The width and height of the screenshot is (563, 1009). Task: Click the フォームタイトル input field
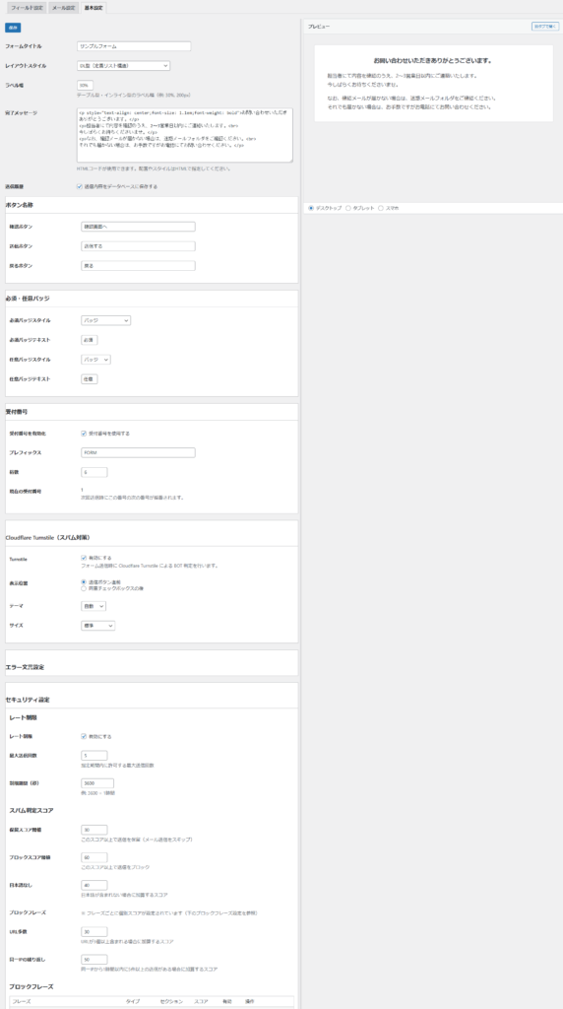tap(134, 46)
